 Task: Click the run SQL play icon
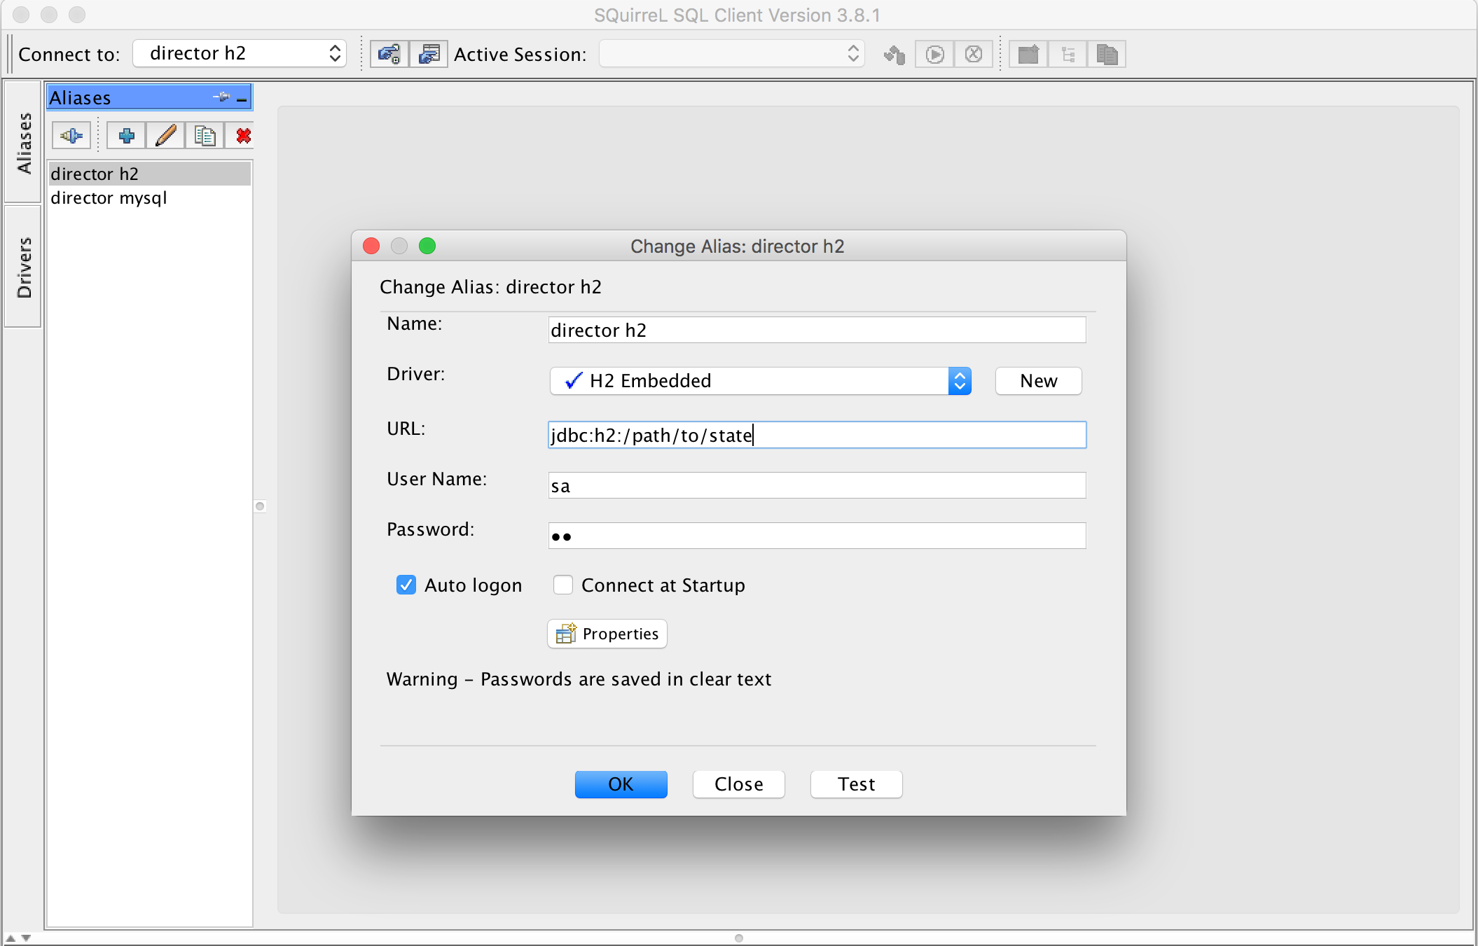click(x=935, y=54)
